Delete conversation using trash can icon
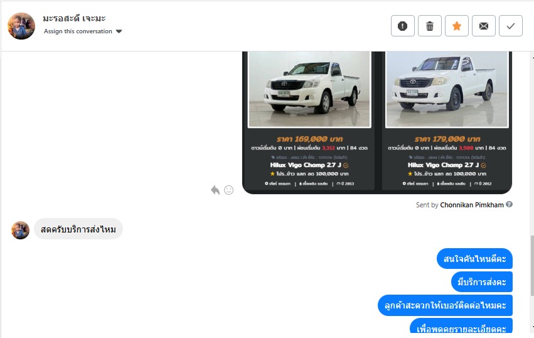 click(x=429, y=26)
